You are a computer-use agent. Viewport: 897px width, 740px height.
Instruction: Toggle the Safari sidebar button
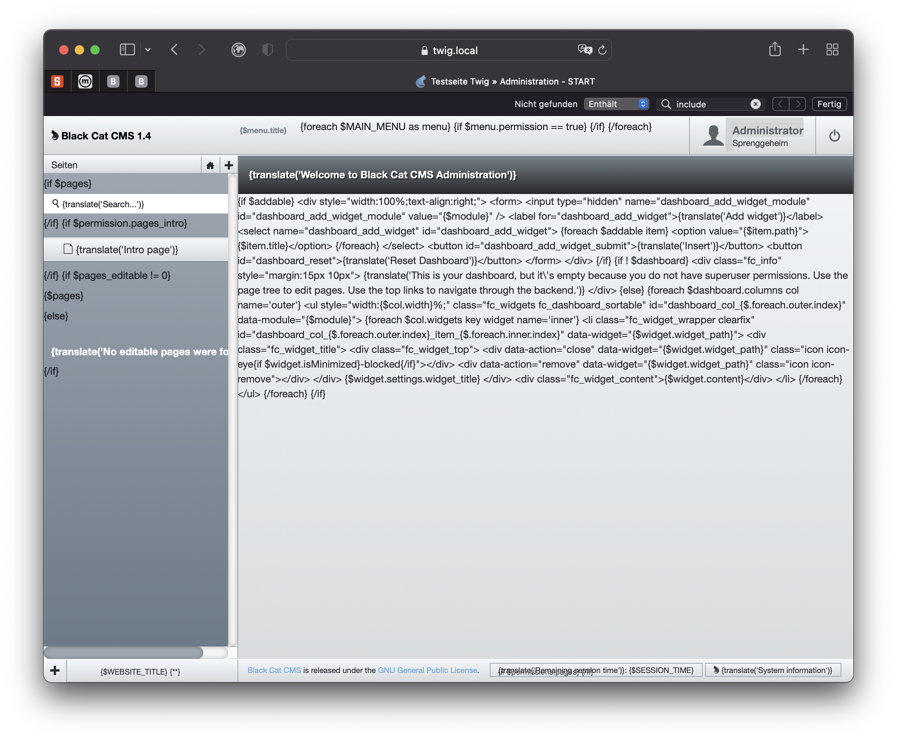click(127, 50)
